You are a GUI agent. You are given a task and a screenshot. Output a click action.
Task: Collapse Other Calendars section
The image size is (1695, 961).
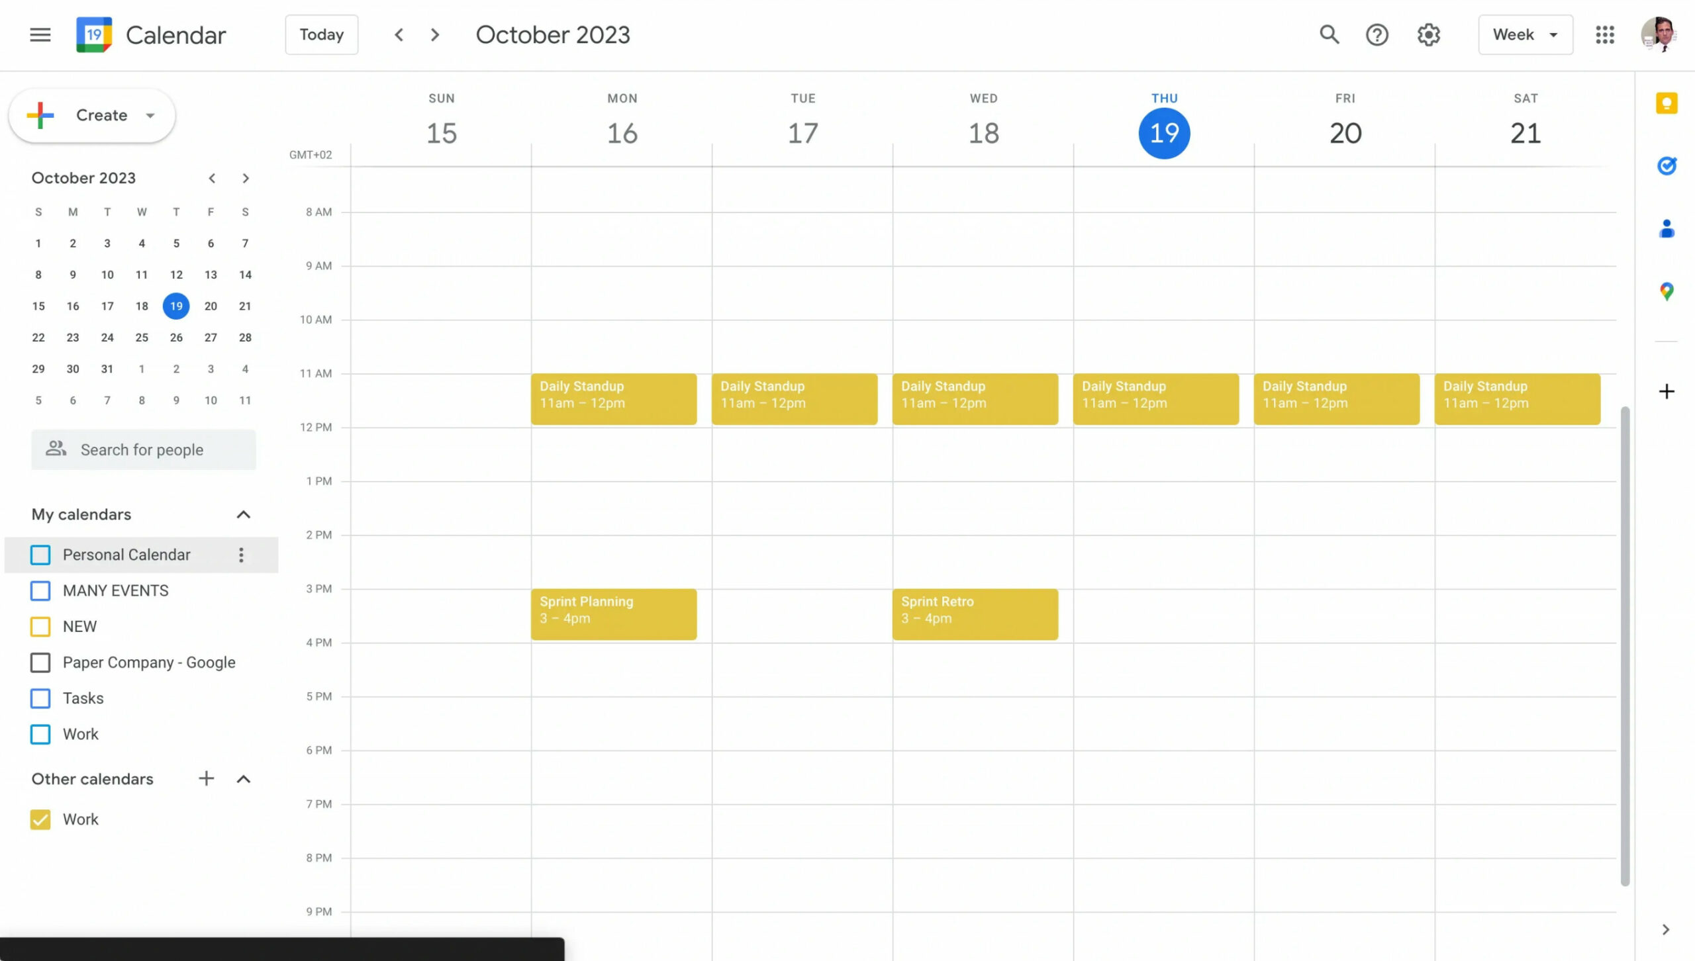(242, 777)
